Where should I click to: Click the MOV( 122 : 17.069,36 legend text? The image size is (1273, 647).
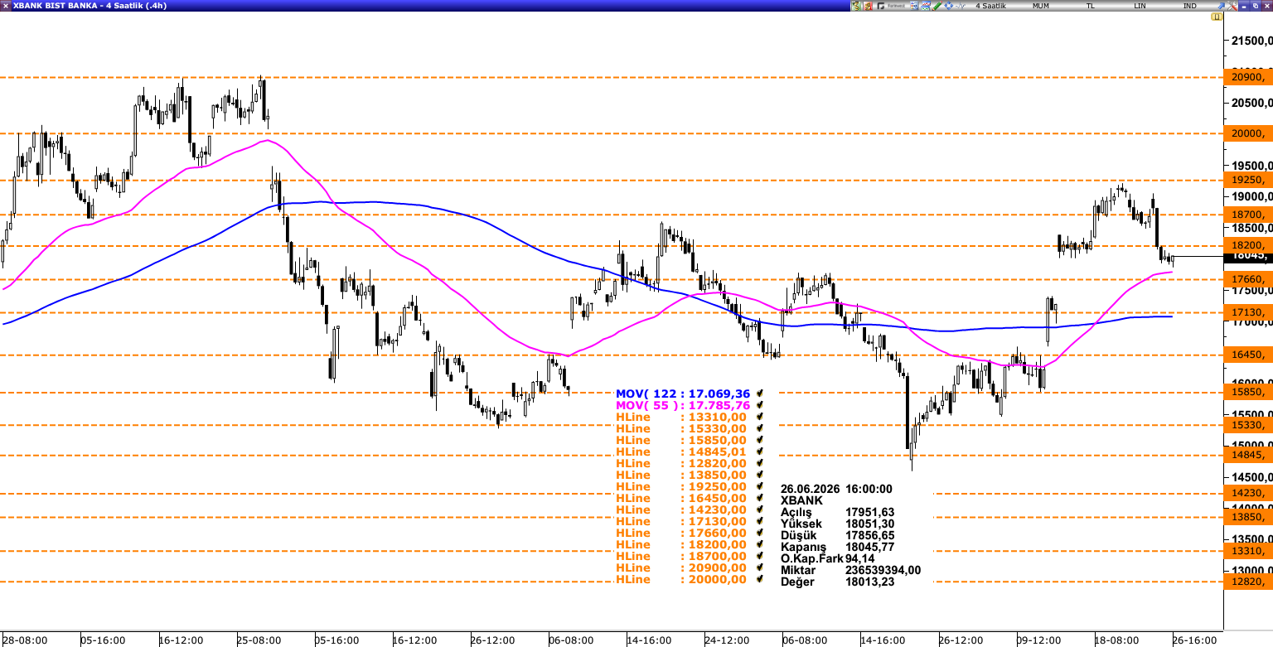[683, 394]
